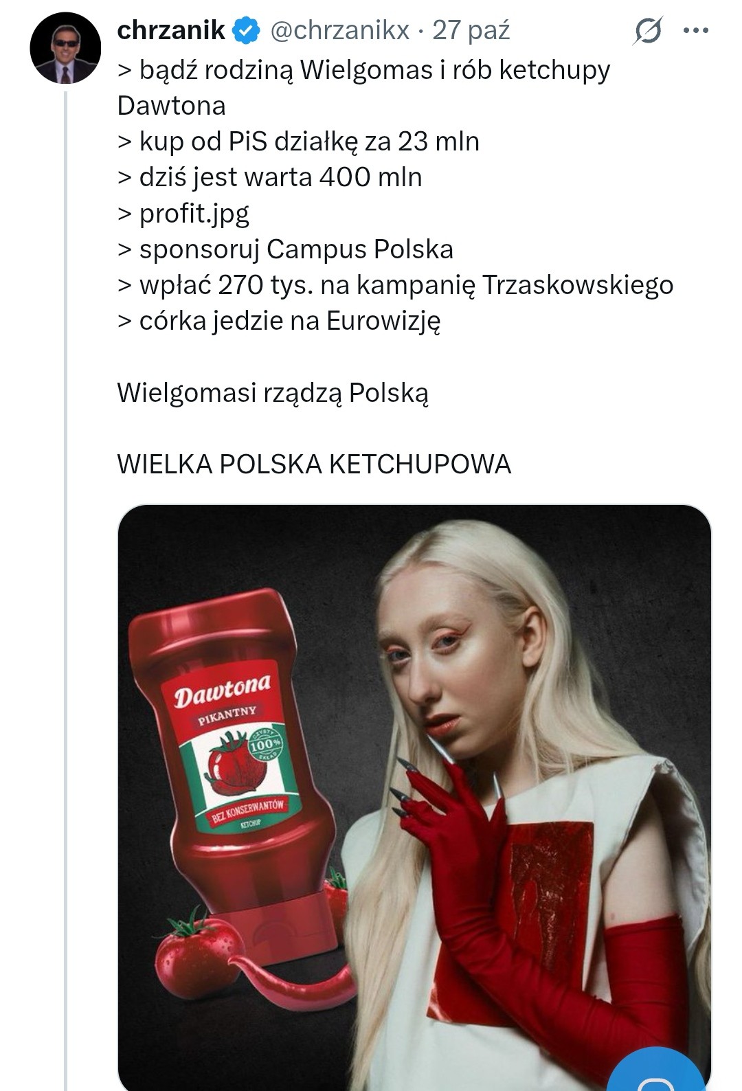Open the attached Dawtona image
742x1091 pixels.
[x=414, y=798]
